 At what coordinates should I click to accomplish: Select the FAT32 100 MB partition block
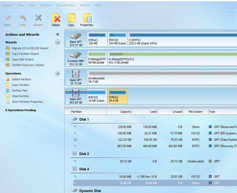click(118, 39)
